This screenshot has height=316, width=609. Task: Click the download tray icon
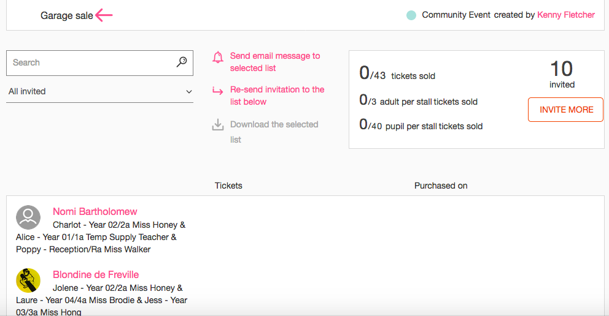pyautogui.click(x=218, y=125)
